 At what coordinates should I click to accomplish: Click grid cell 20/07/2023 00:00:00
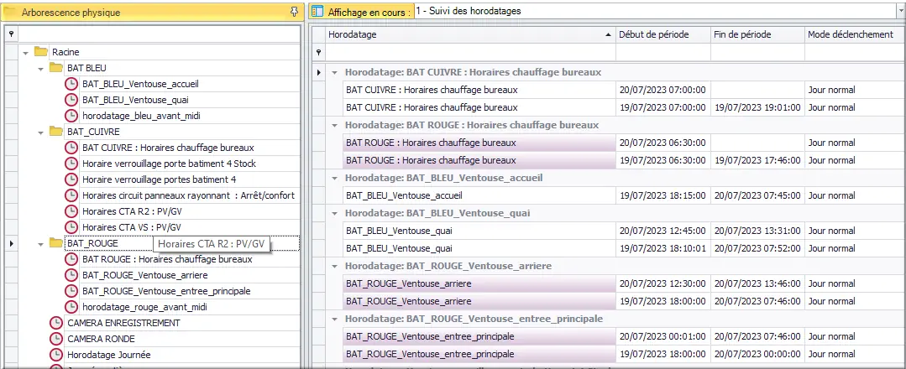tap(757, 354)
